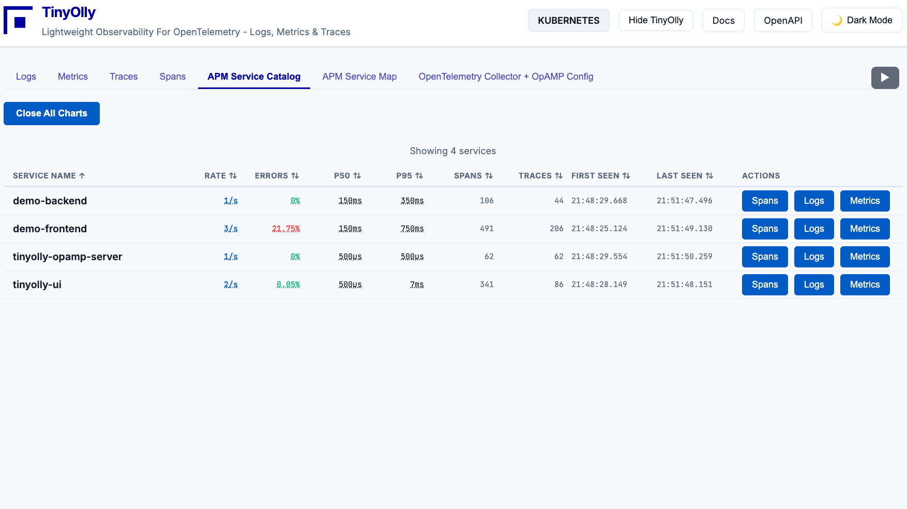Image resolution: width=907 pixels, height=509 pixels.
Task: Sort services by Errors column
Action: [277, 176]
